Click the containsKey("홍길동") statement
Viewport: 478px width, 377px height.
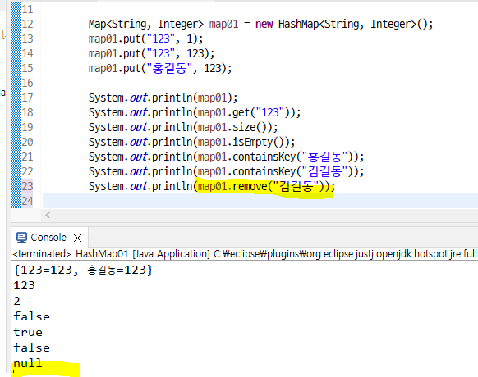click(226, 157)
